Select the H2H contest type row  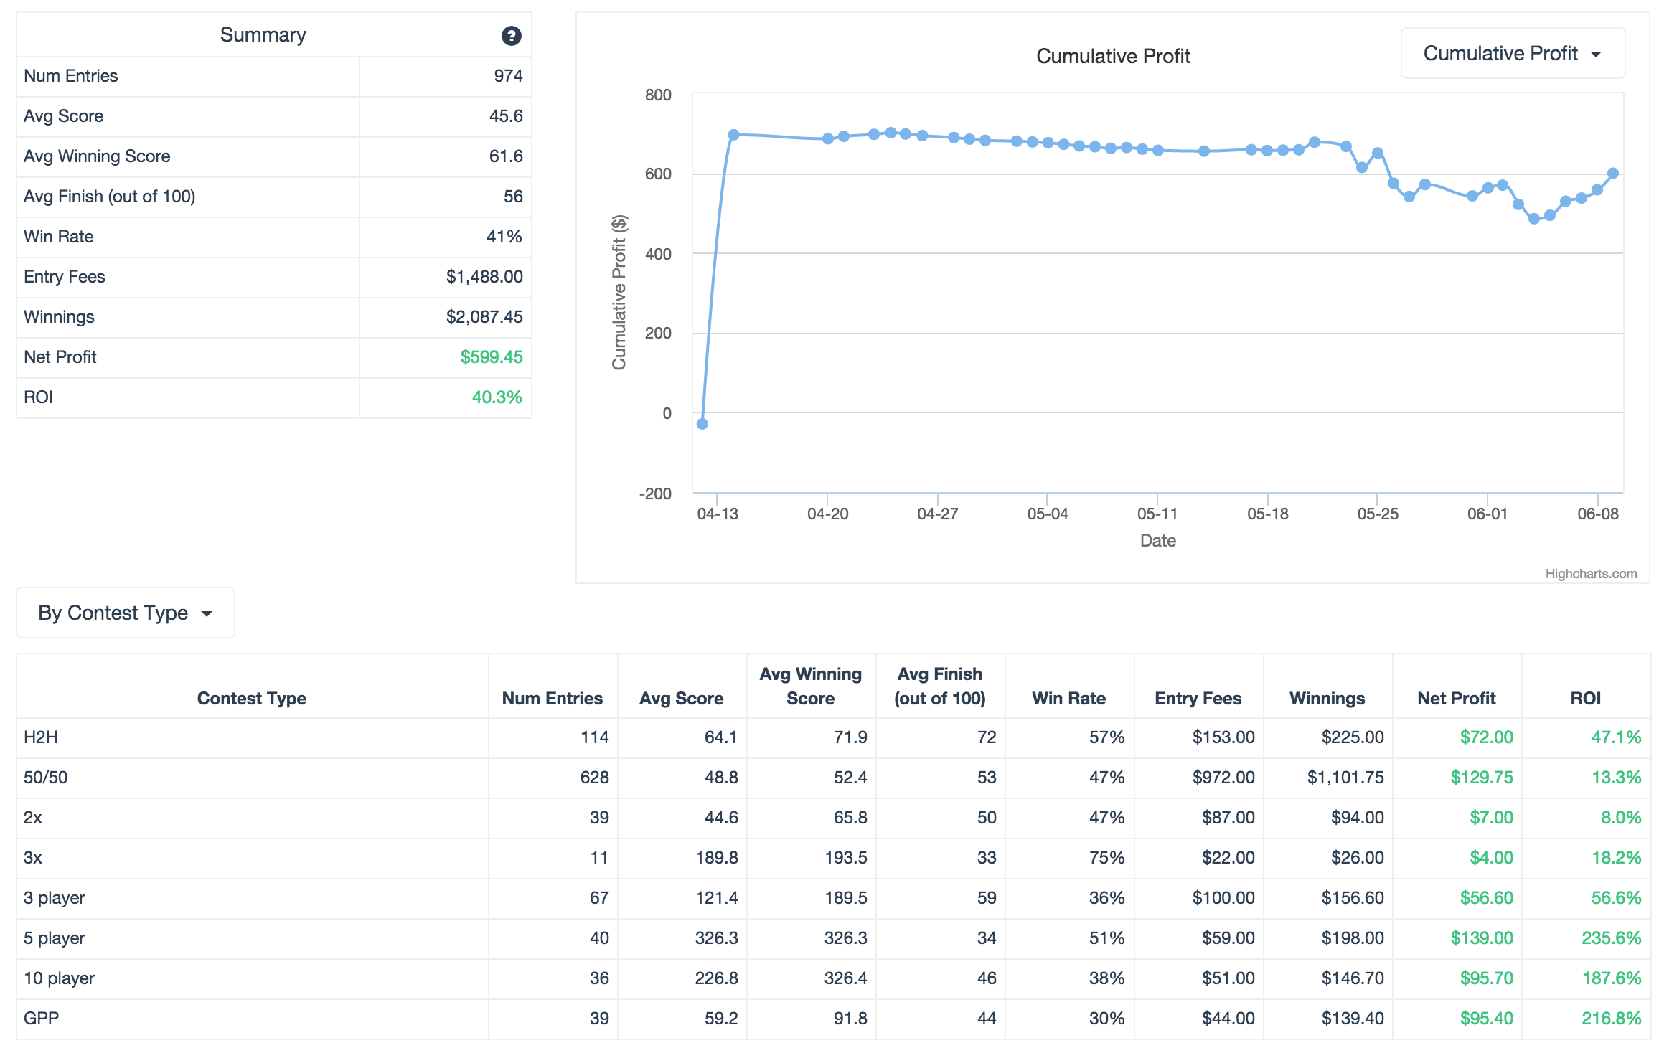point(41,737)
